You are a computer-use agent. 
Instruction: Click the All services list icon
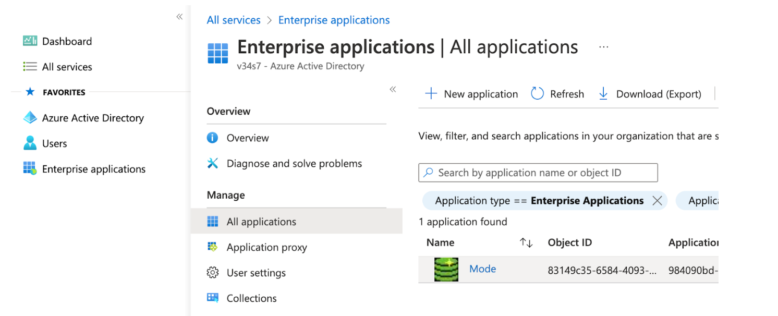(x=30, y=67)
